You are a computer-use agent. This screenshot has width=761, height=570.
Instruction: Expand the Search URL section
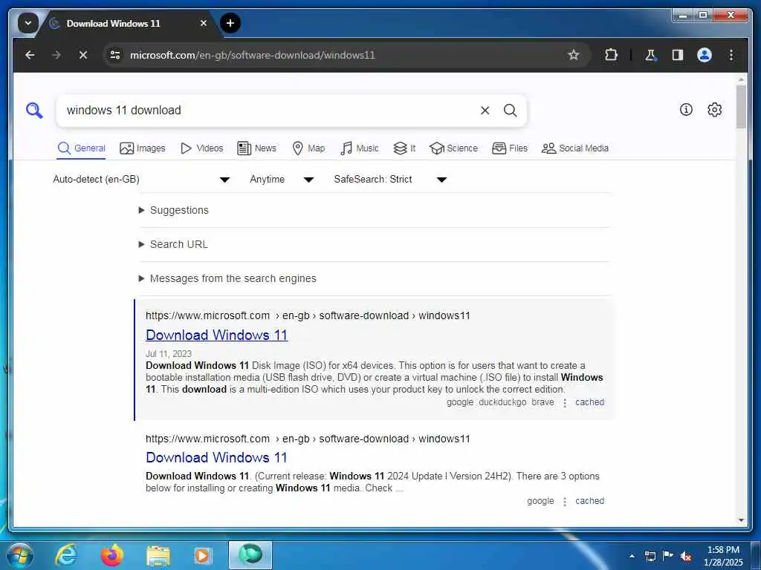pyautogui.click(x=173, y=244)
